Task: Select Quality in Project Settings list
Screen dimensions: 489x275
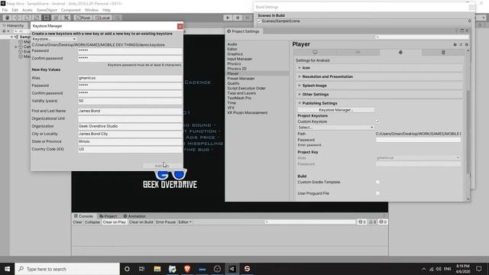Action: tap(233, 83)
